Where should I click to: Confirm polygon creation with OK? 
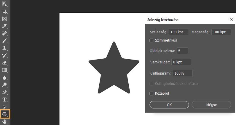click(x=169, y=105)
